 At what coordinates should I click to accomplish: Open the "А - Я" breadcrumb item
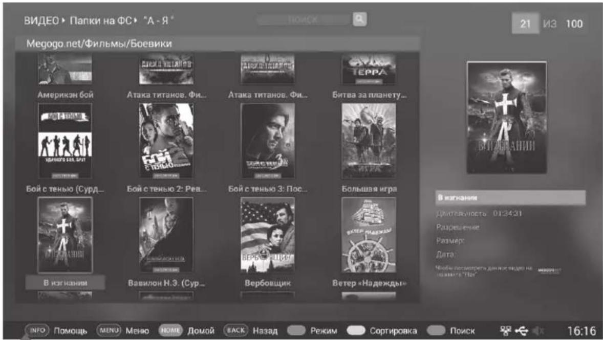point(158,20)
